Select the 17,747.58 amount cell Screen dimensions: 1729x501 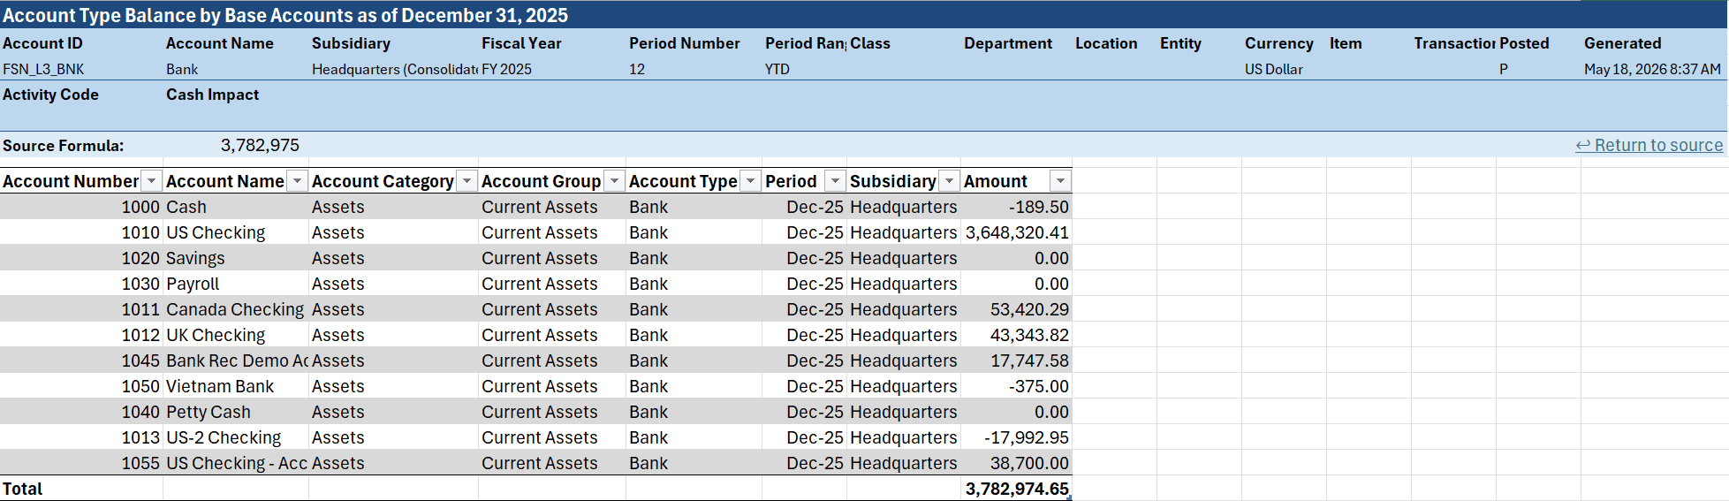pos(1016,361)
